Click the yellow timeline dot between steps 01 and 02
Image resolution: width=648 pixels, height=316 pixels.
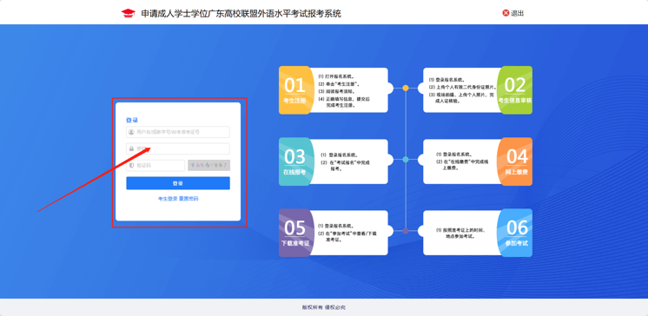(x=406, y=88)
